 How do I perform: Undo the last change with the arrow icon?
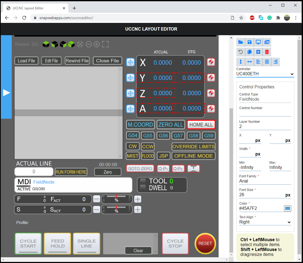pyautogui.click(x=241, y=52)
